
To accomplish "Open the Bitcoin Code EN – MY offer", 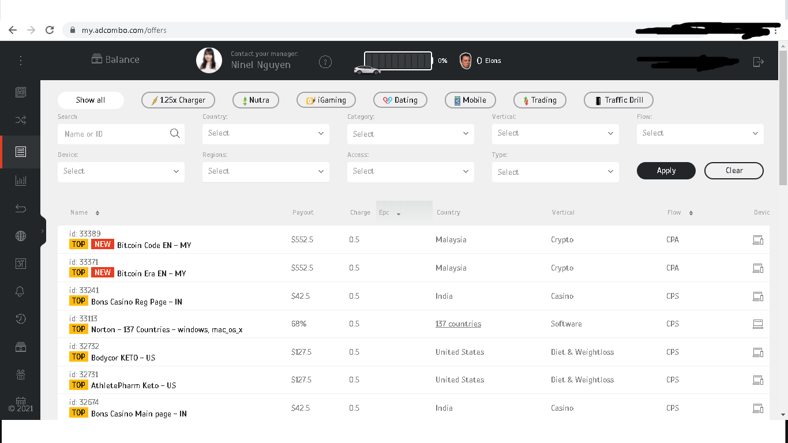I will (154, 245).
